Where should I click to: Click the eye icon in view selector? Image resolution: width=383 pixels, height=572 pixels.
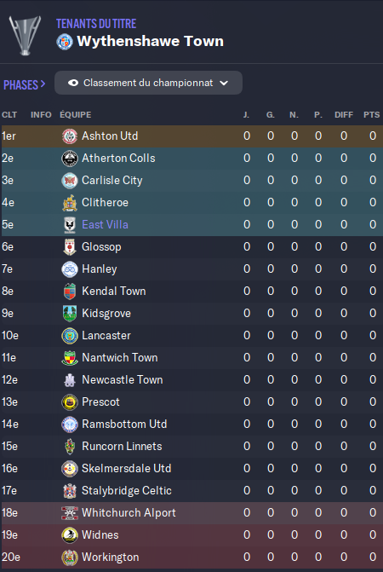tap(73, 83)
